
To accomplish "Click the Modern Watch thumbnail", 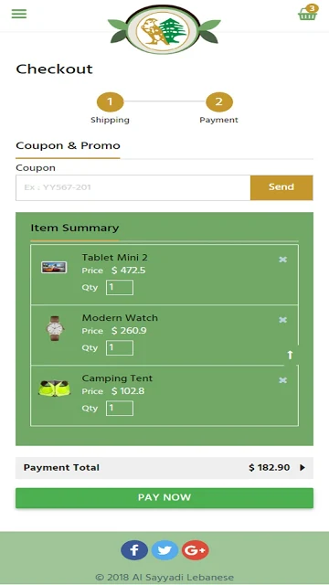I will (x=55, y=328).
